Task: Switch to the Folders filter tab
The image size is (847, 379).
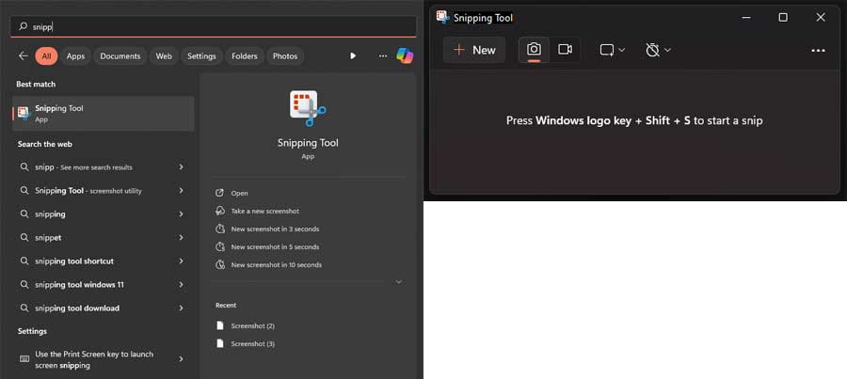Action: 244,56
